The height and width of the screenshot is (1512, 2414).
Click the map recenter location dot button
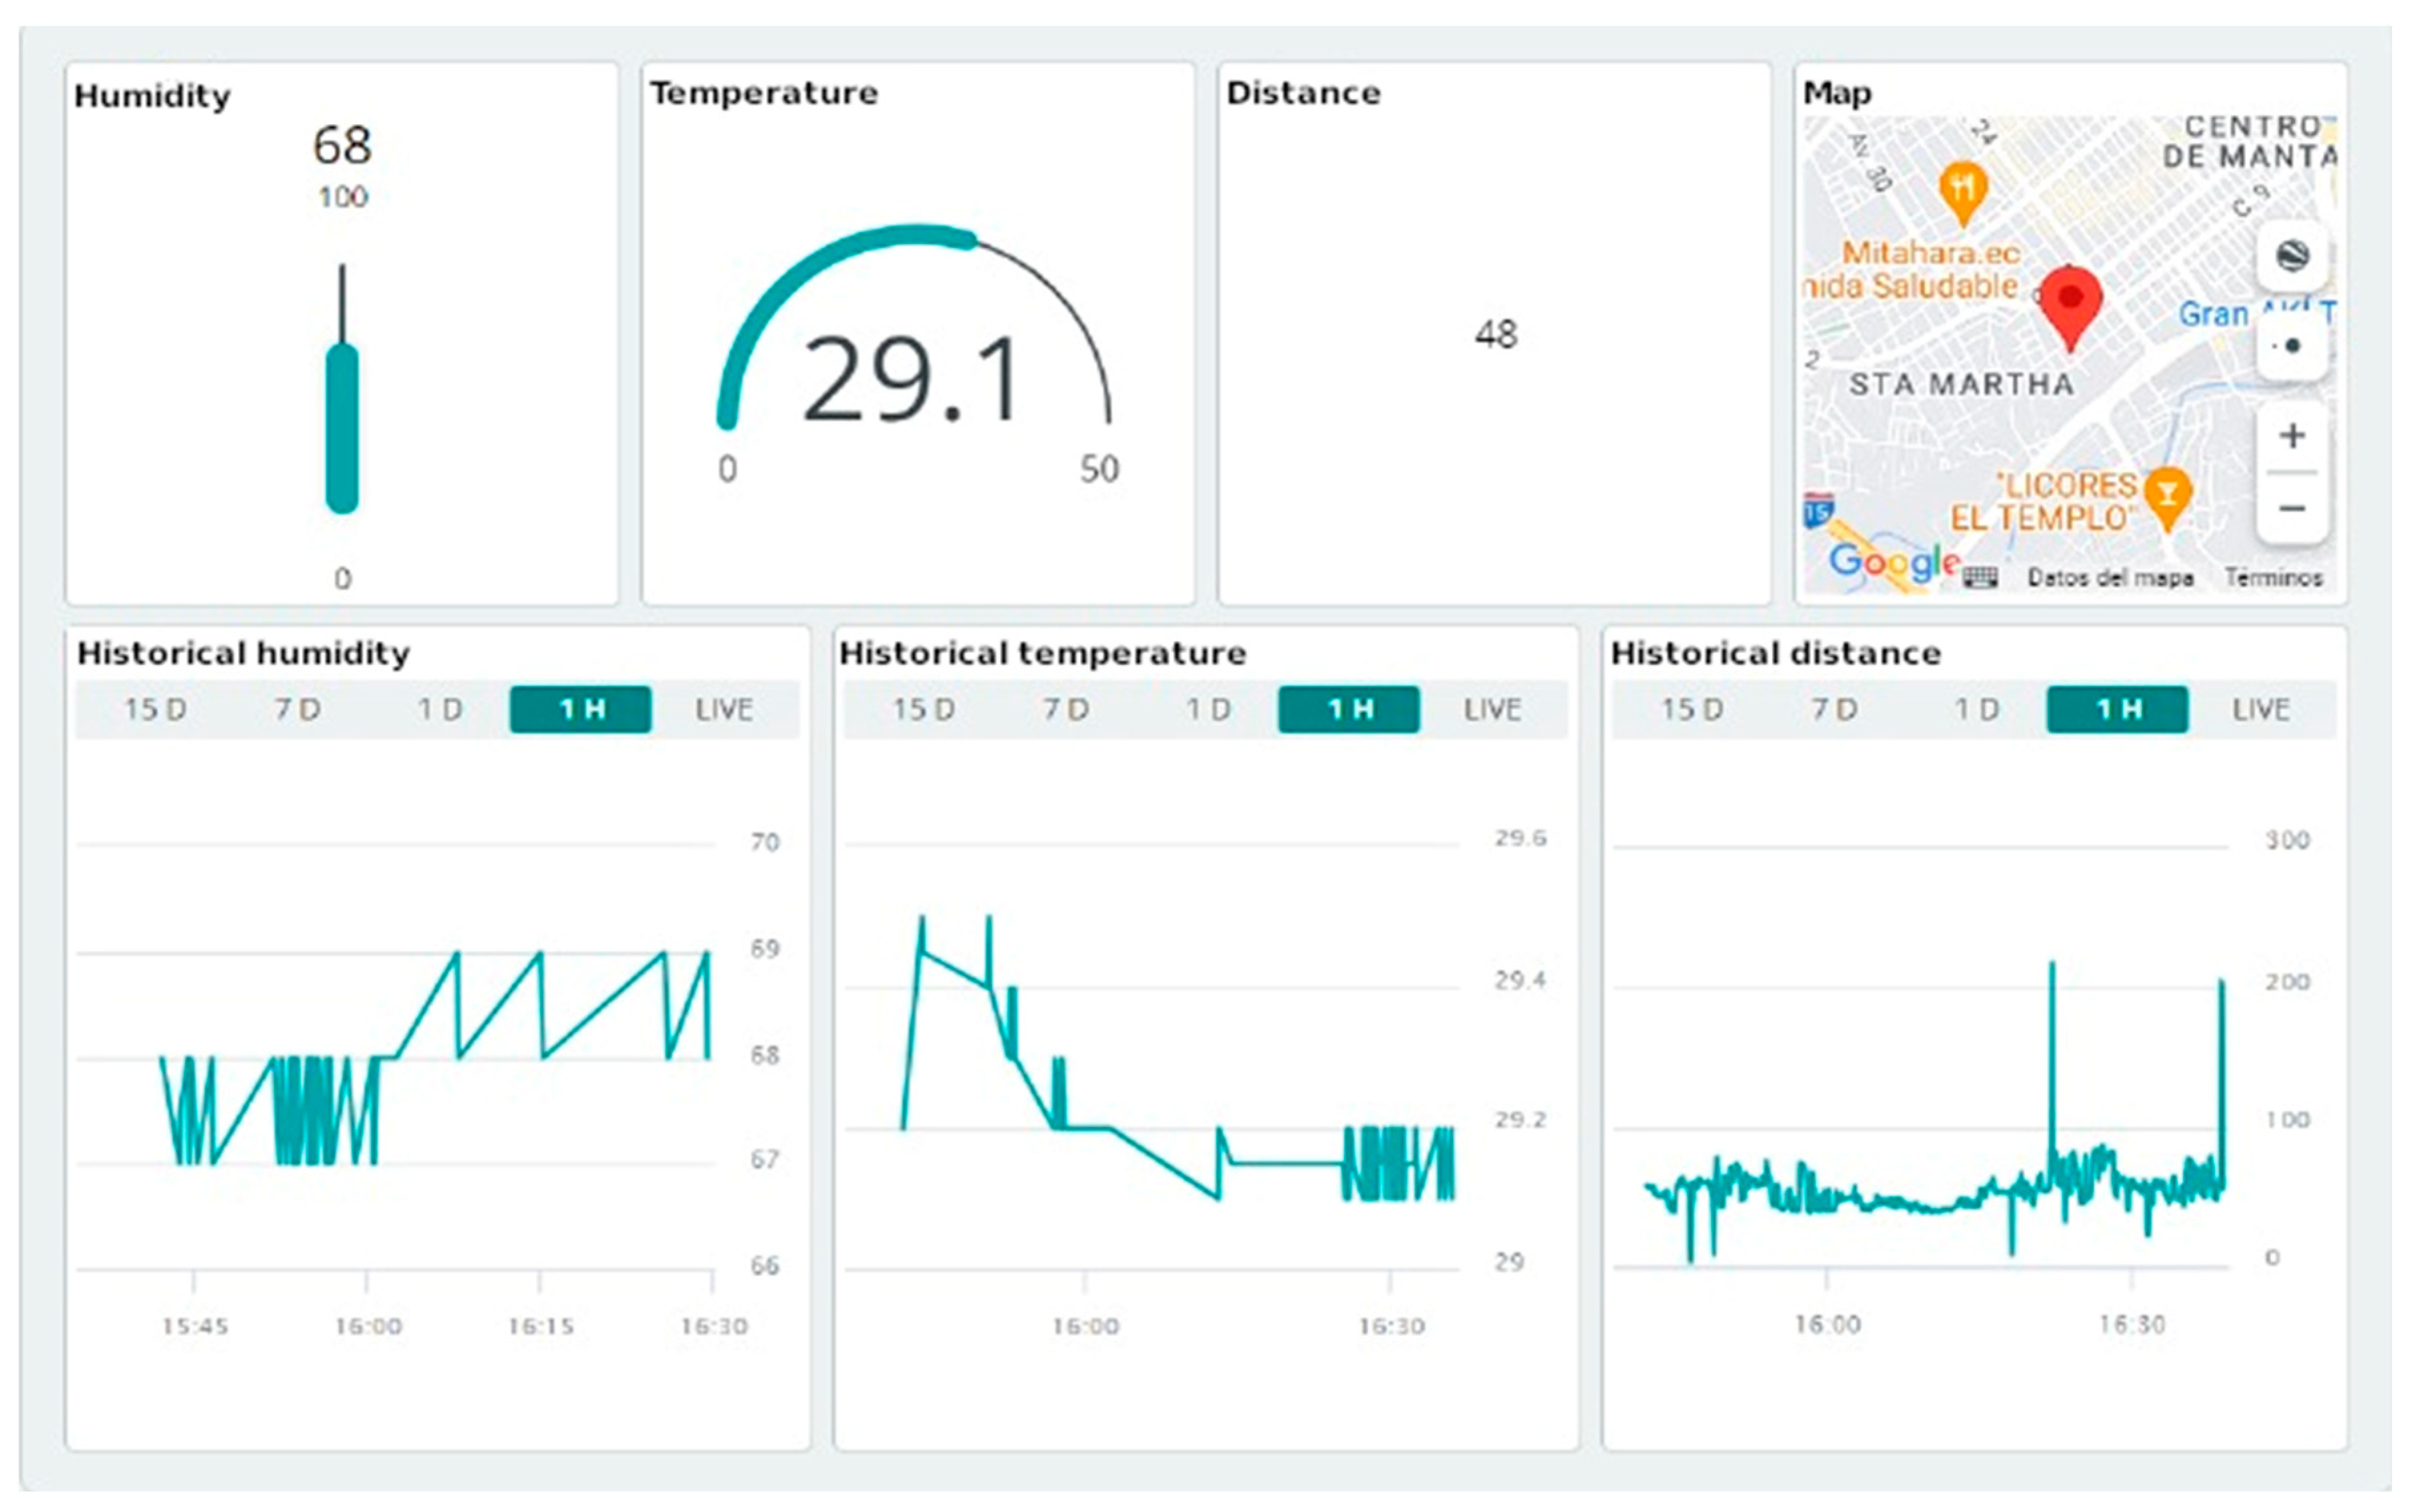(2292, 346)
